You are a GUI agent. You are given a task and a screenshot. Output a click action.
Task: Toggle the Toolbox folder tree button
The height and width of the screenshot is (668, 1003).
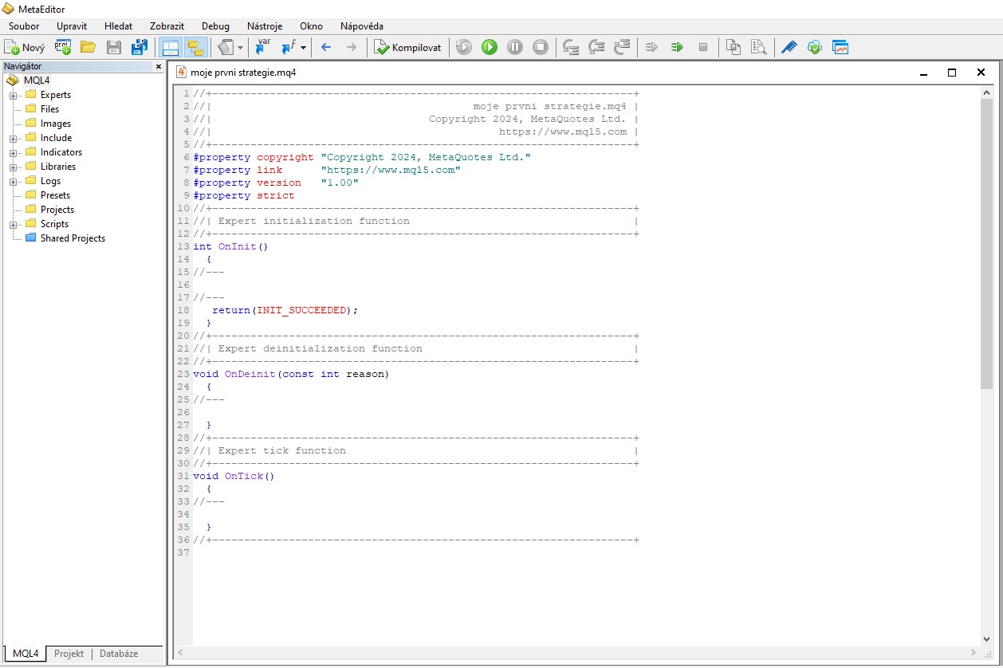click(195, 47)
